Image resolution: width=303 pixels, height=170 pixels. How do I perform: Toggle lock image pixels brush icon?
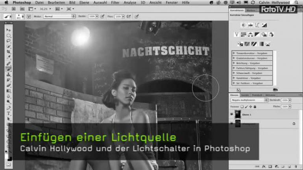click(246, 106)
